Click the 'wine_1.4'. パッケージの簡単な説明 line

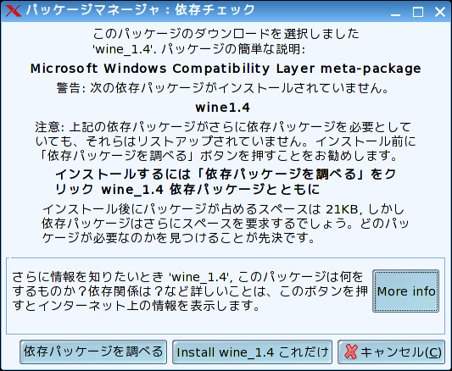[198, 49]
